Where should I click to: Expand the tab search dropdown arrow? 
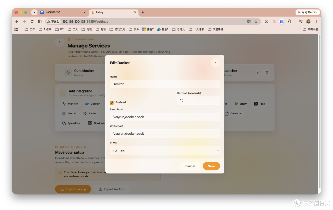coord(34,12)
